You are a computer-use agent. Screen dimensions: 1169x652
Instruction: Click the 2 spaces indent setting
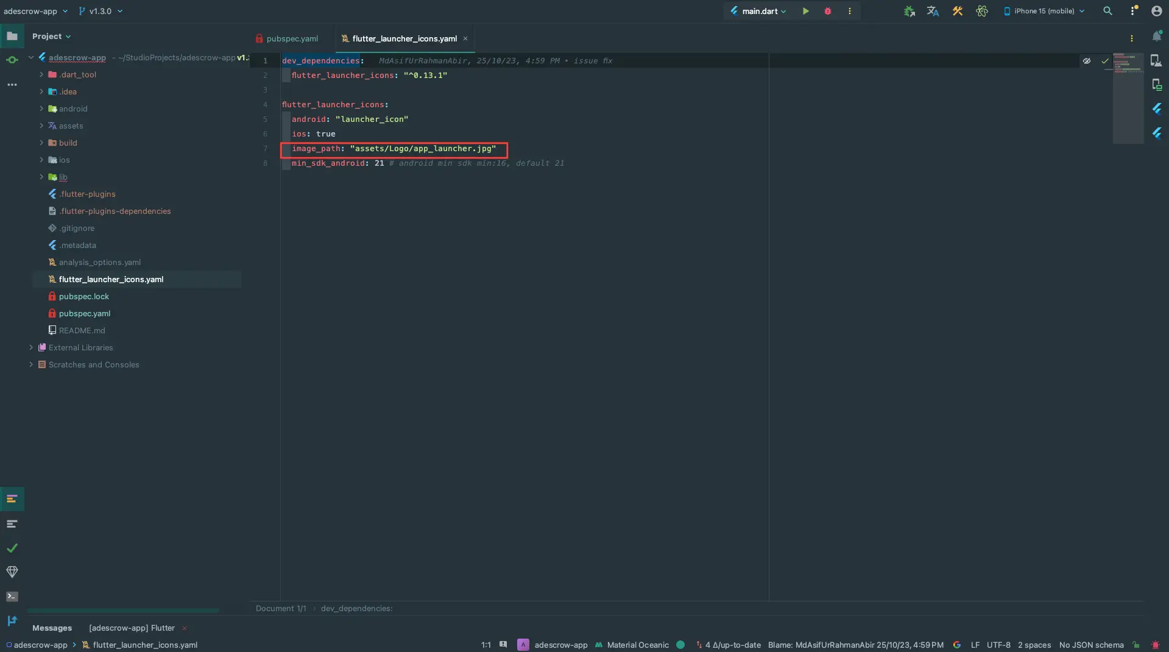[1034, 645]
